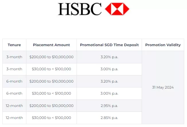Image resolution: width=187 pixels, height=127 pixels.
Task: Click the 3.20% p.a. rate for 6-month
Action: click(x=109, y=81)
